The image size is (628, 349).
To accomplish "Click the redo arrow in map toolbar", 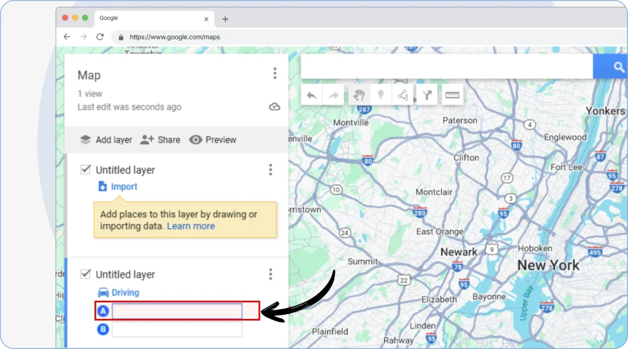I will point(333,95).
